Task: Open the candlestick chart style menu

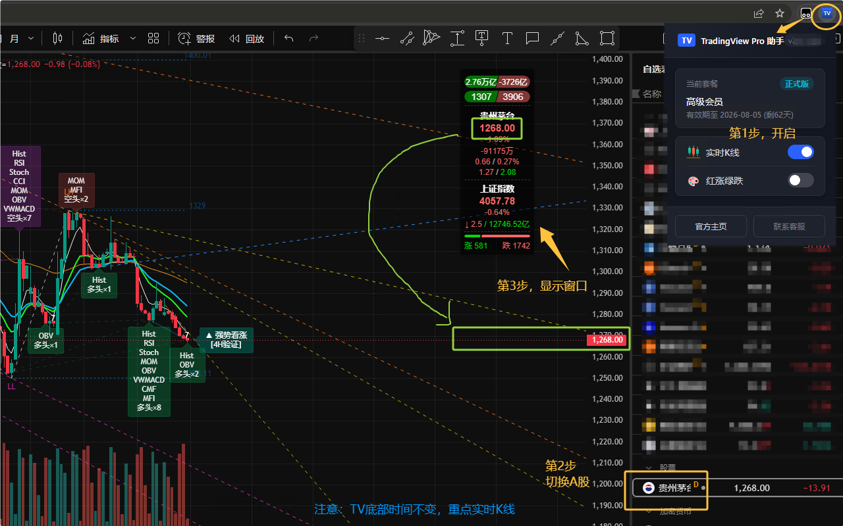Action: [57, 39]
